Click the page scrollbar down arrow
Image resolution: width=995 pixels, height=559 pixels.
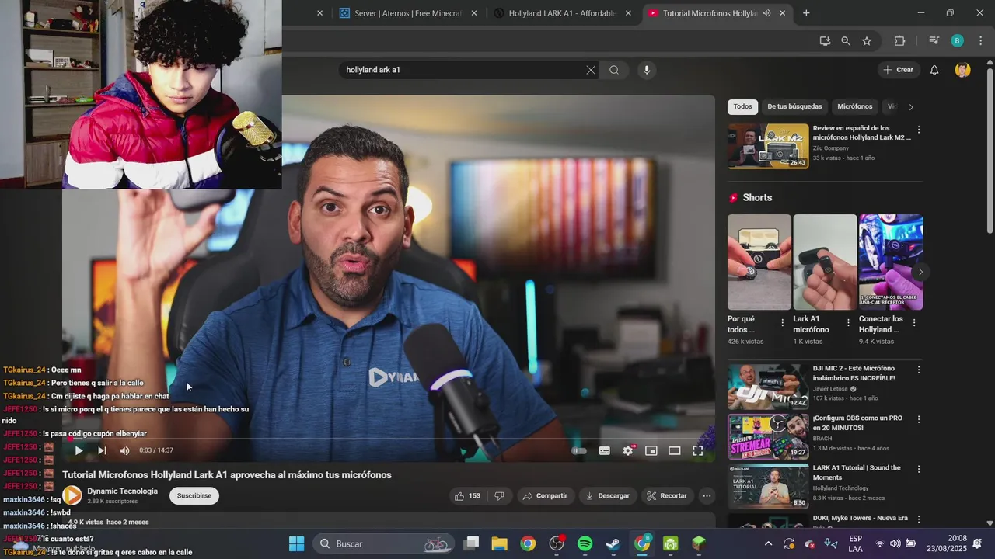point(990,523)
